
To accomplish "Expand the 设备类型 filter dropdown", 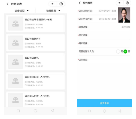I will click(x=22, y=10).
